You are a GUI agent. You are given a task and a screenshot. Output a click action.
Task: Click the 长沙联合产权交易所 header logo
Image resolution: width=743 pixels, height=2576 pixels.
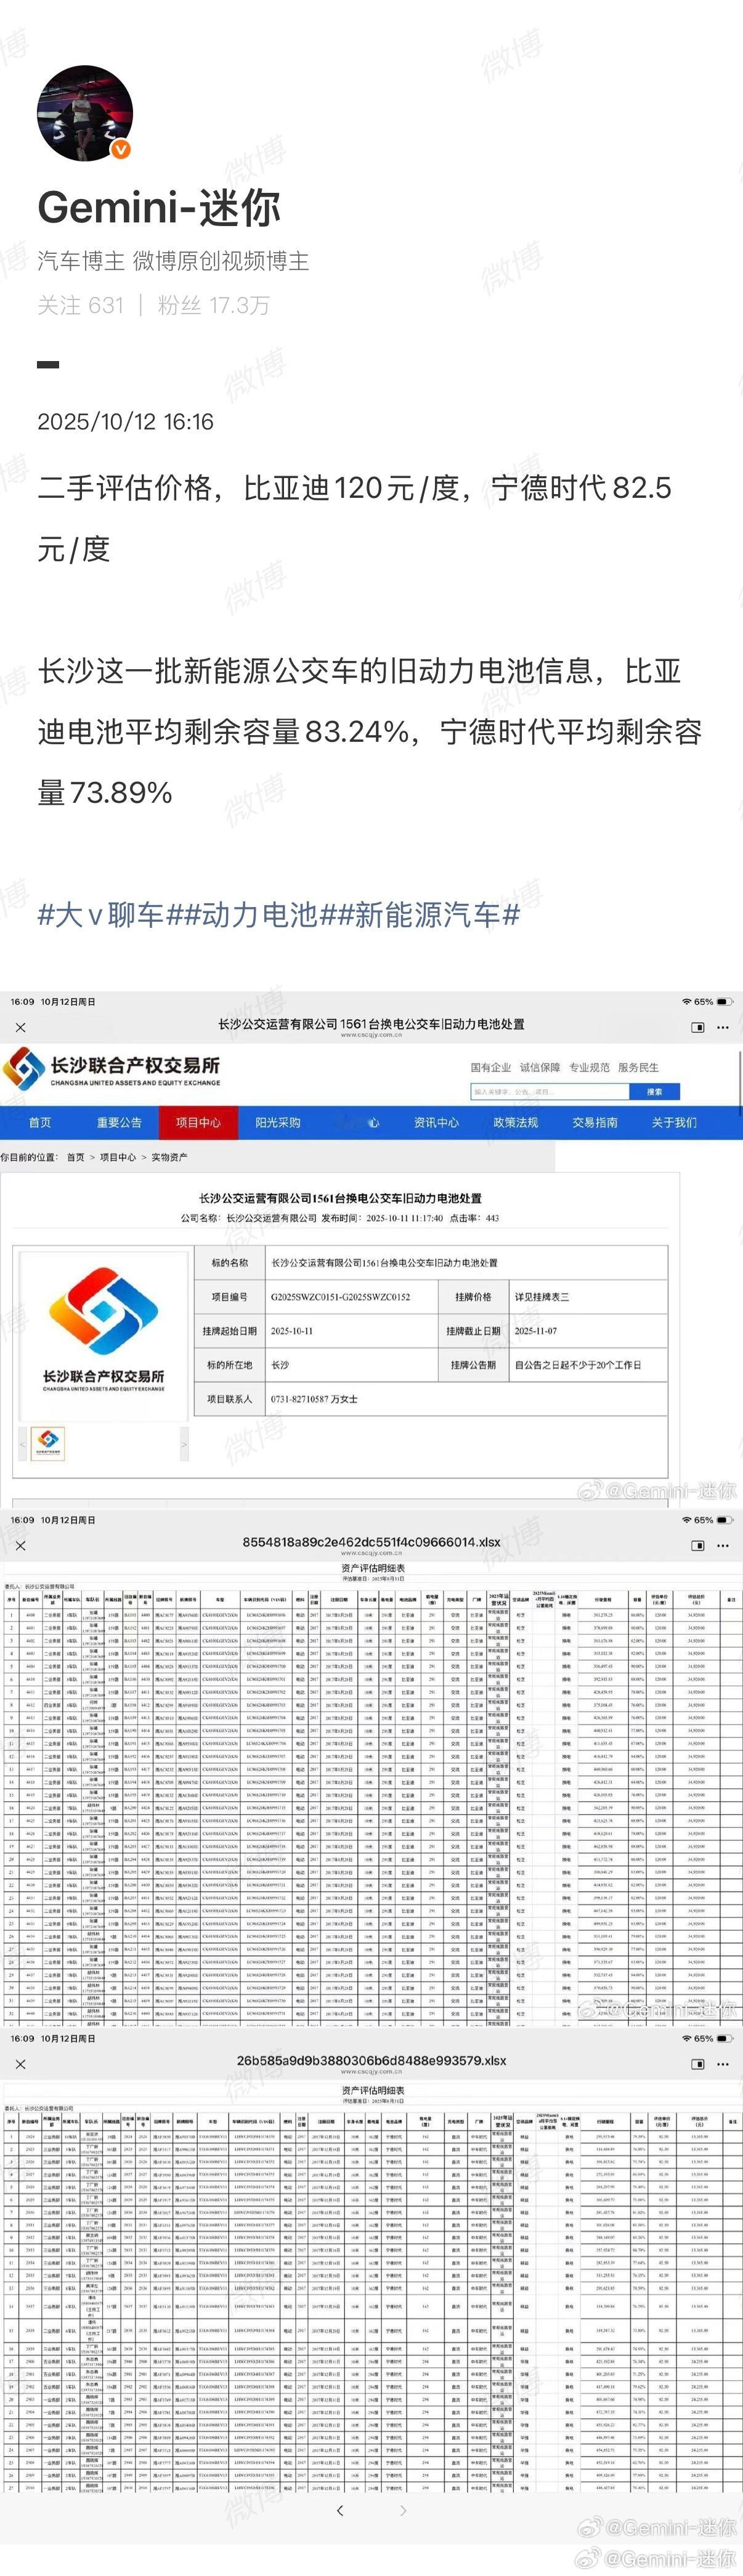pos(112,1070)
